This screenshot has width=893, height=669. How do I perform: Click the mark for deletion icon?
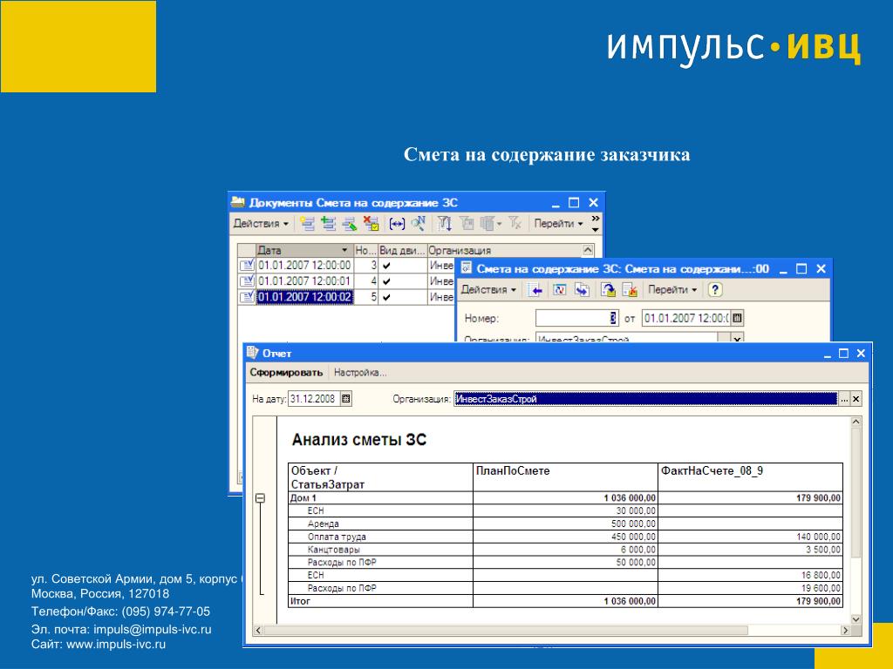(372, 224)
